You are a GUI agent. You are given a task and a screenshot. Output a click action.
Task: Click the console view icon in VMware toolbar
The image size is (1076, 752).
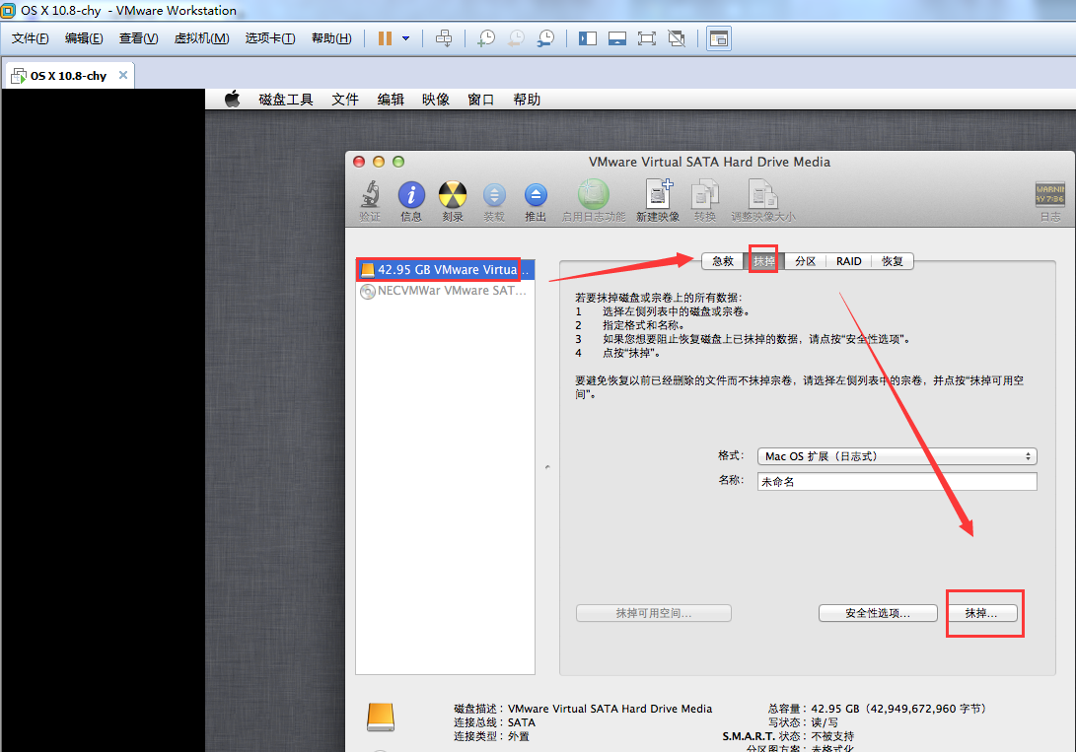[x=718, y=38]
